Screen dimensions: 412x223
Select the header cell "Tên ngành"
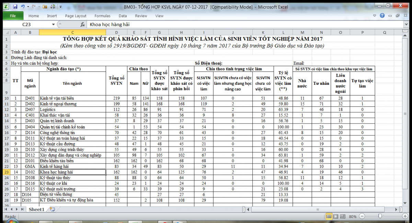(x=72, y=83)
